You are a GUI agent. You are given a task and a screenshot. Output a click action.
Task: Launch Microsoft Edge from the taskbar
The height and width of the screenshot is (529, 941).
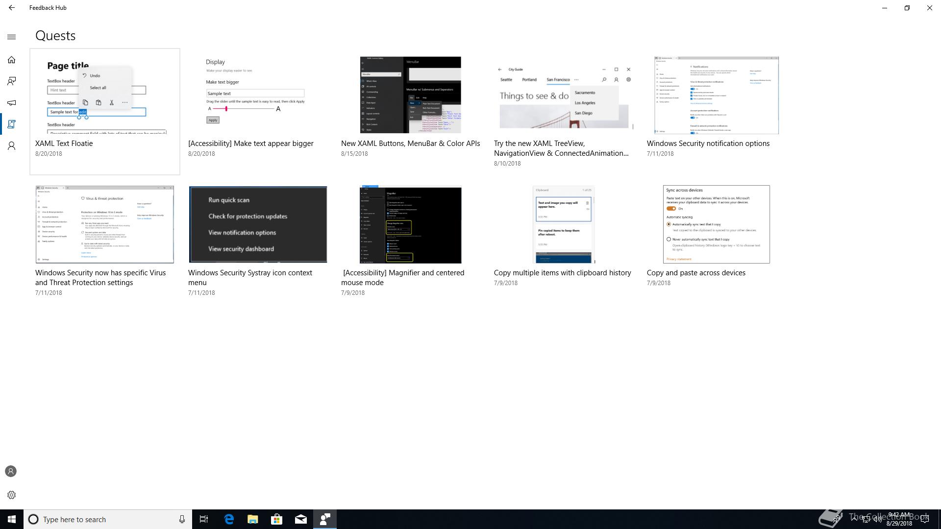point(229,519)
